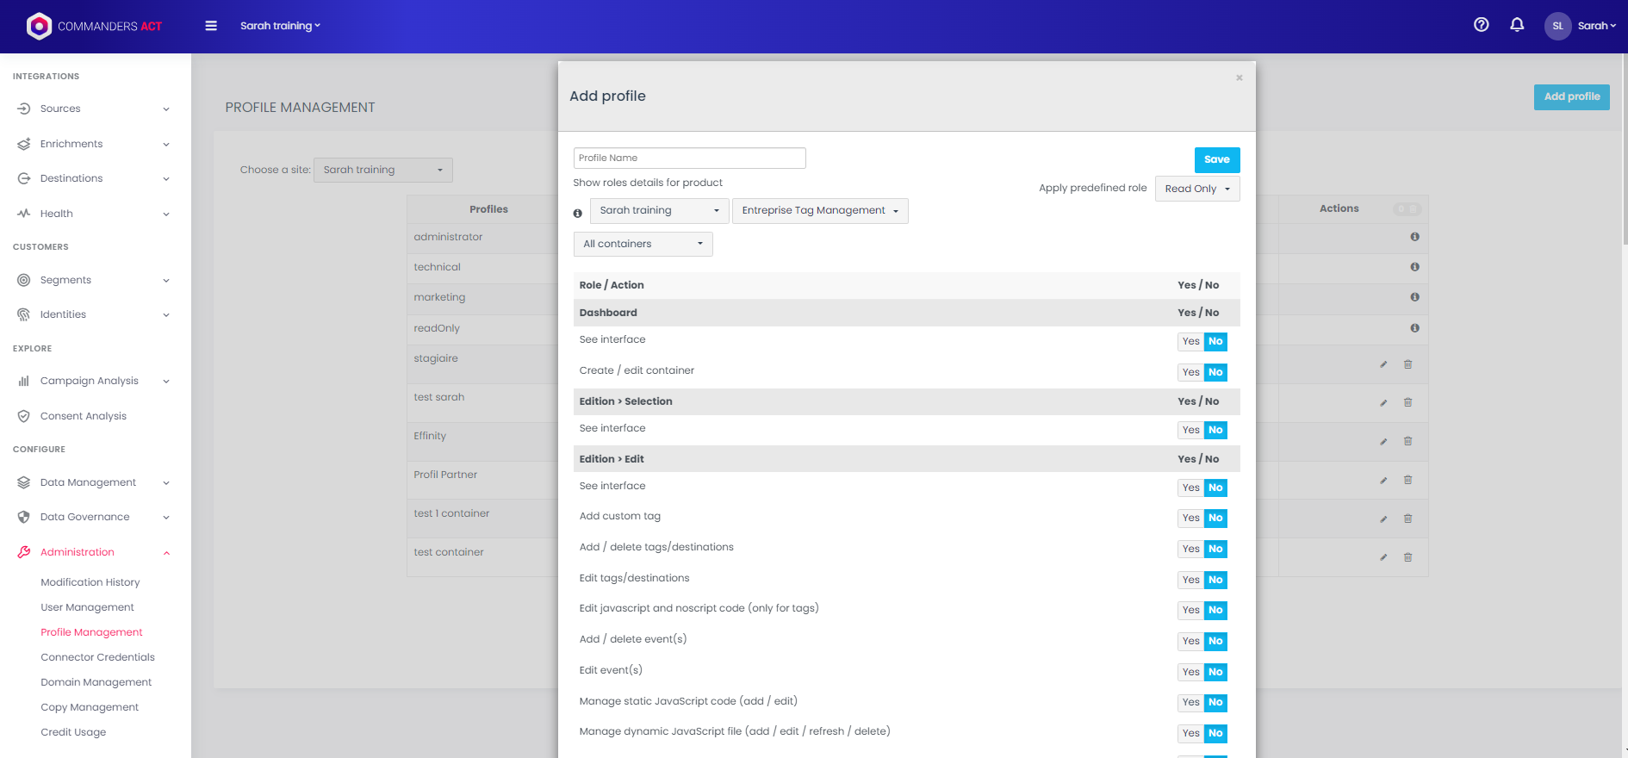Open User Management in sidebar
1628x758 pixels.
[x=87, y=607]
